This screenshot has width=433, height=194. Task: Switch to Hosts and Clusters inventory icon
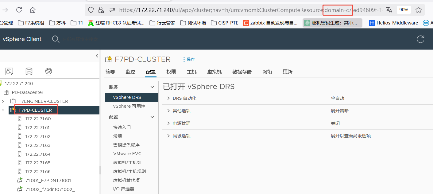[9, 71]
